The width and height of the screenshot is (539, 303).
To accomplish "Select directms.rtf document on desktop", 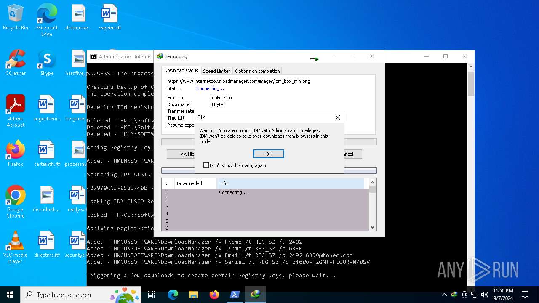I will click(47, 245).
